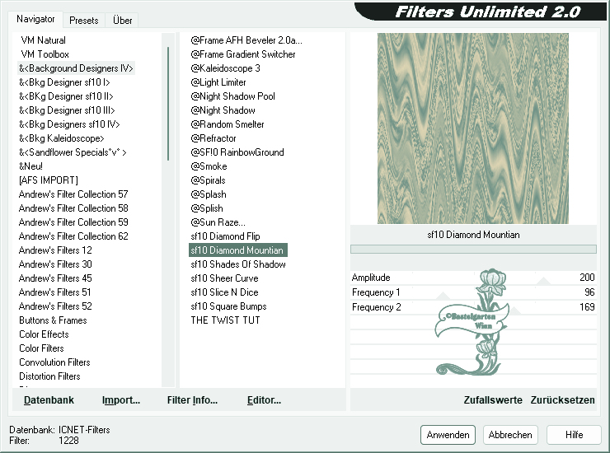Select THE TWIST TUT filter

tap(225, 320)
